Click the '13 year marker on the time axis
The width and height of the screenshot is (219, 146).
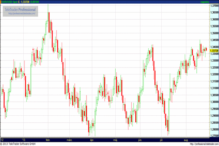click(x=25, y=140)
